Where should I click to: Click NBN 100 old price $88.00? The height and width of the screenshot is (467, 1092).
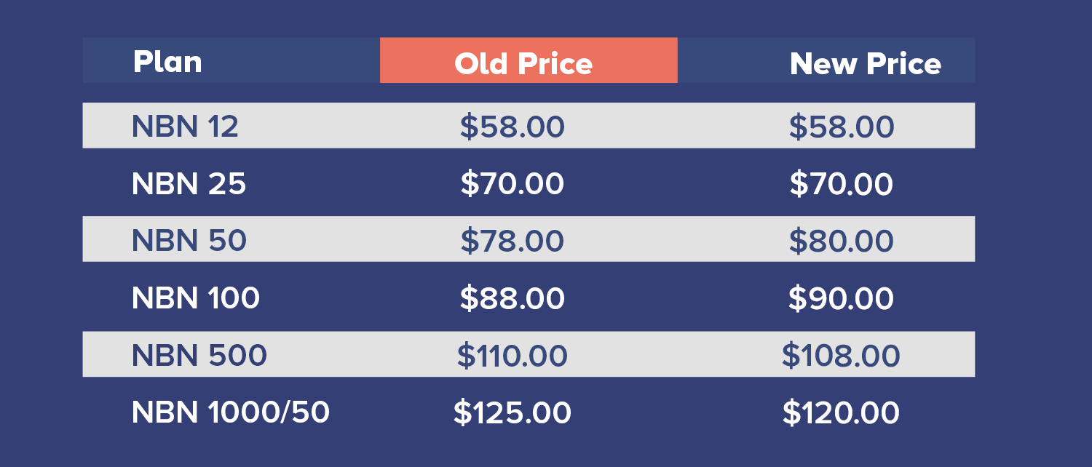click(x=512, y=298)
